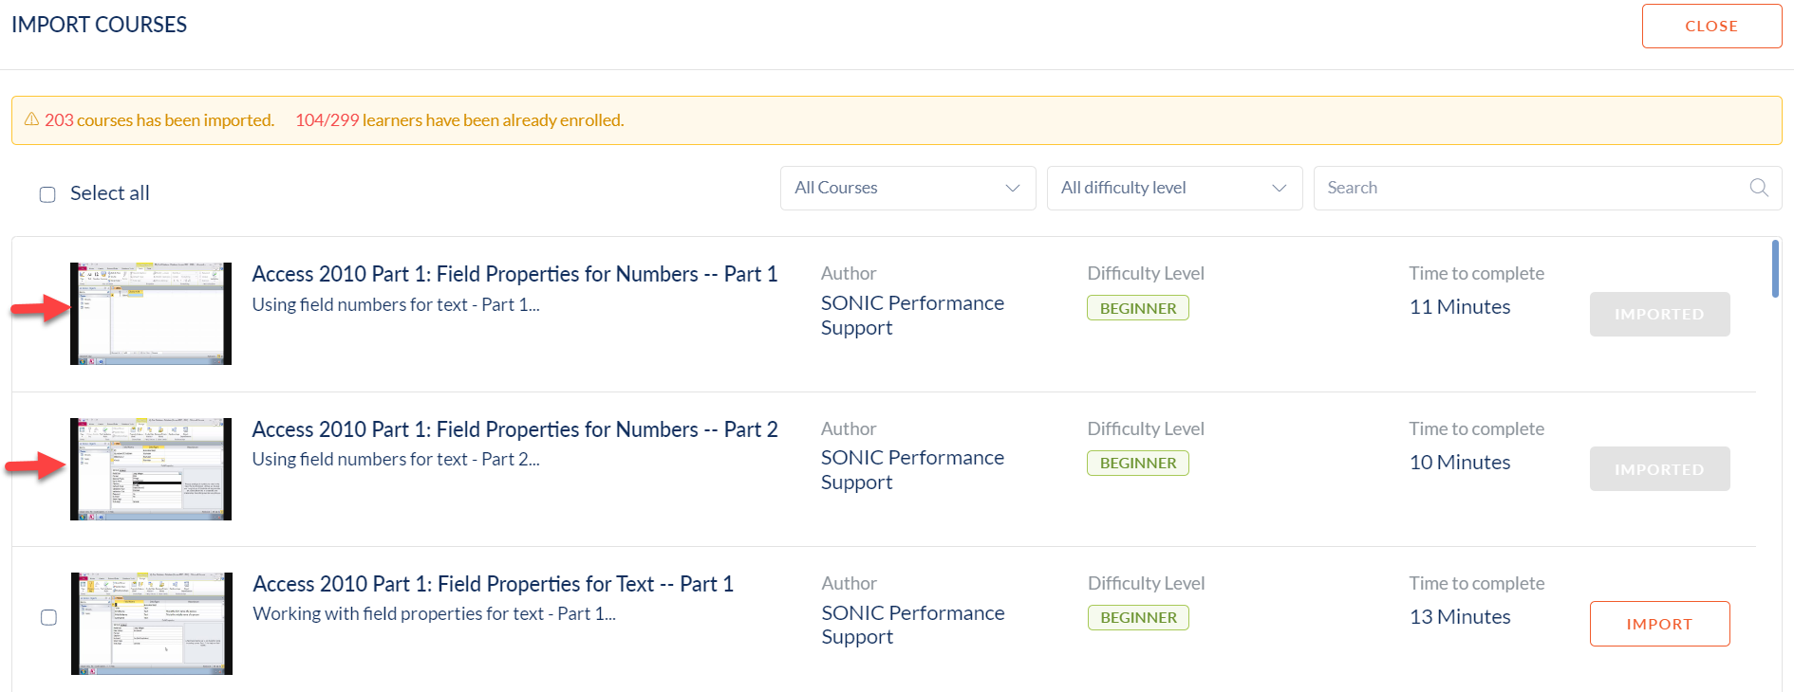
Task: Open 'Access 2010 Part 1: Field Properties for Numbers -- Part 2' title
Action: [x=514, y=429]
